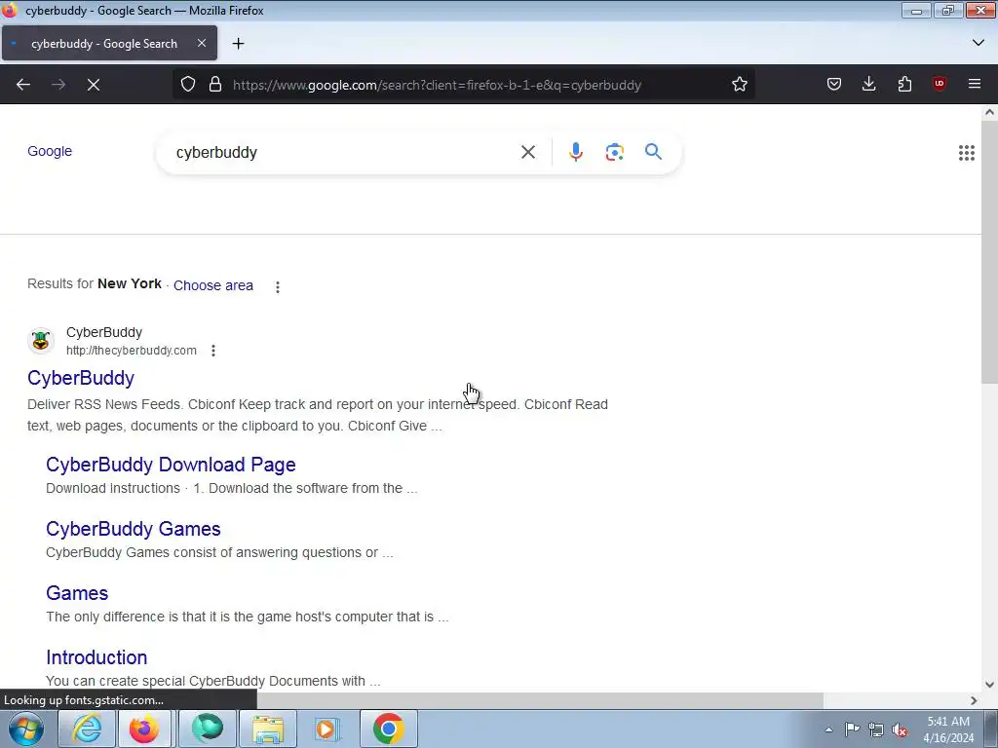This screenshot has width=998, height=748.
Task: Click the muted volume tray icon
Action: [x=900, y=729]
